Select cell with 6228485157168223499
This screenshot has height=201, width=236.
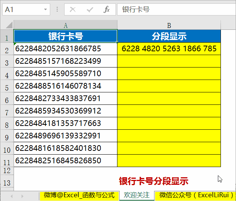click(65, 61)
